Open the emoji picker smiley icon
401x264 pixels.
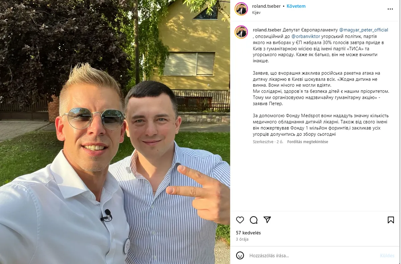pyautogui.click(x=240, y=256)
